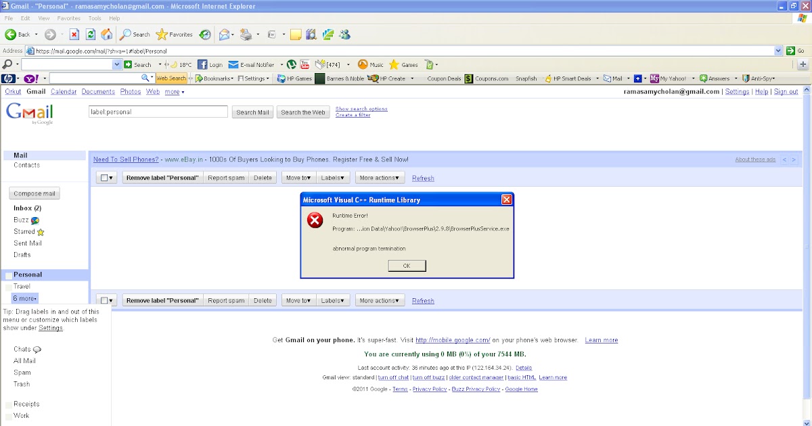
Task: Open top Labels dropdown
Action: (332, 178)
